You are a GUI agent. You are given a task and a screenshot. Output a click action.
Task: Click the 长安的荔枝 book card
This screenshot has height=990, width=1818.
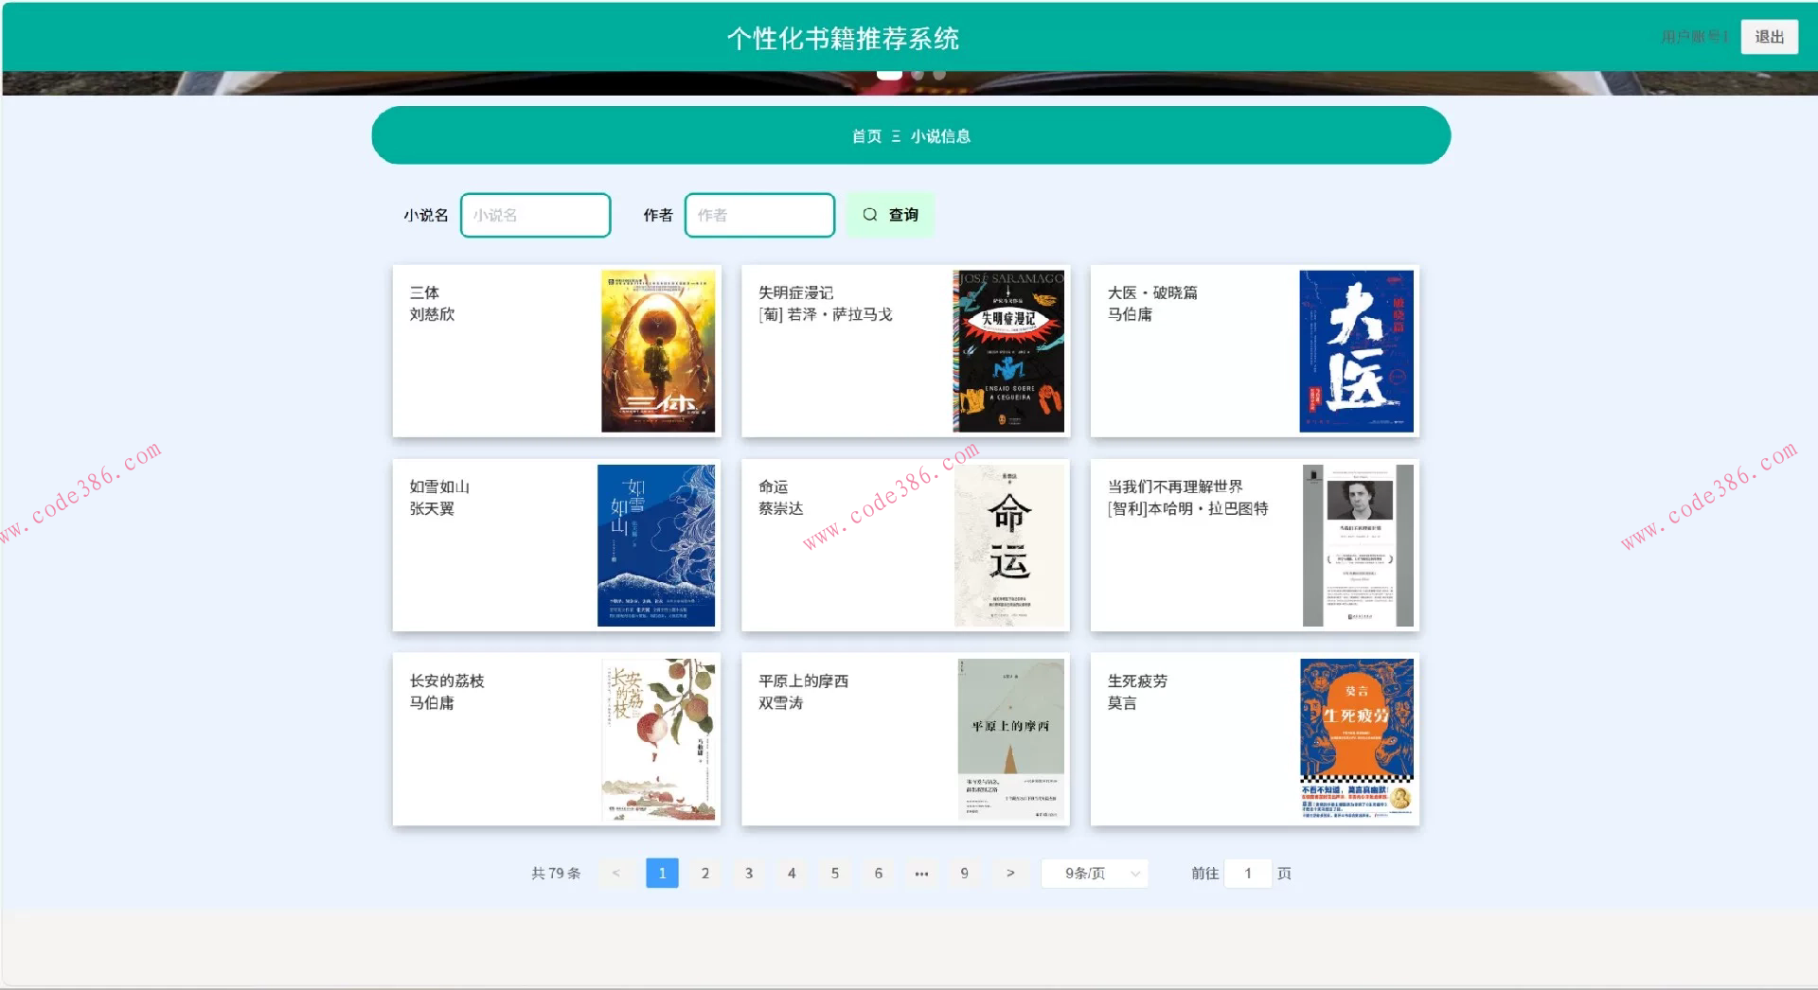tap(555, 739)
